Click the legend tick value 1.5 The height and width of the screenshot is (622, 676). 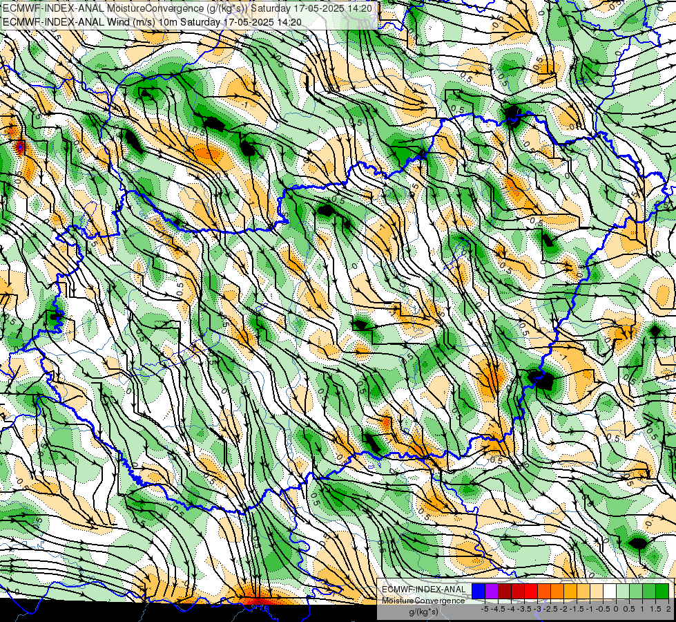[x=656, y=609]
